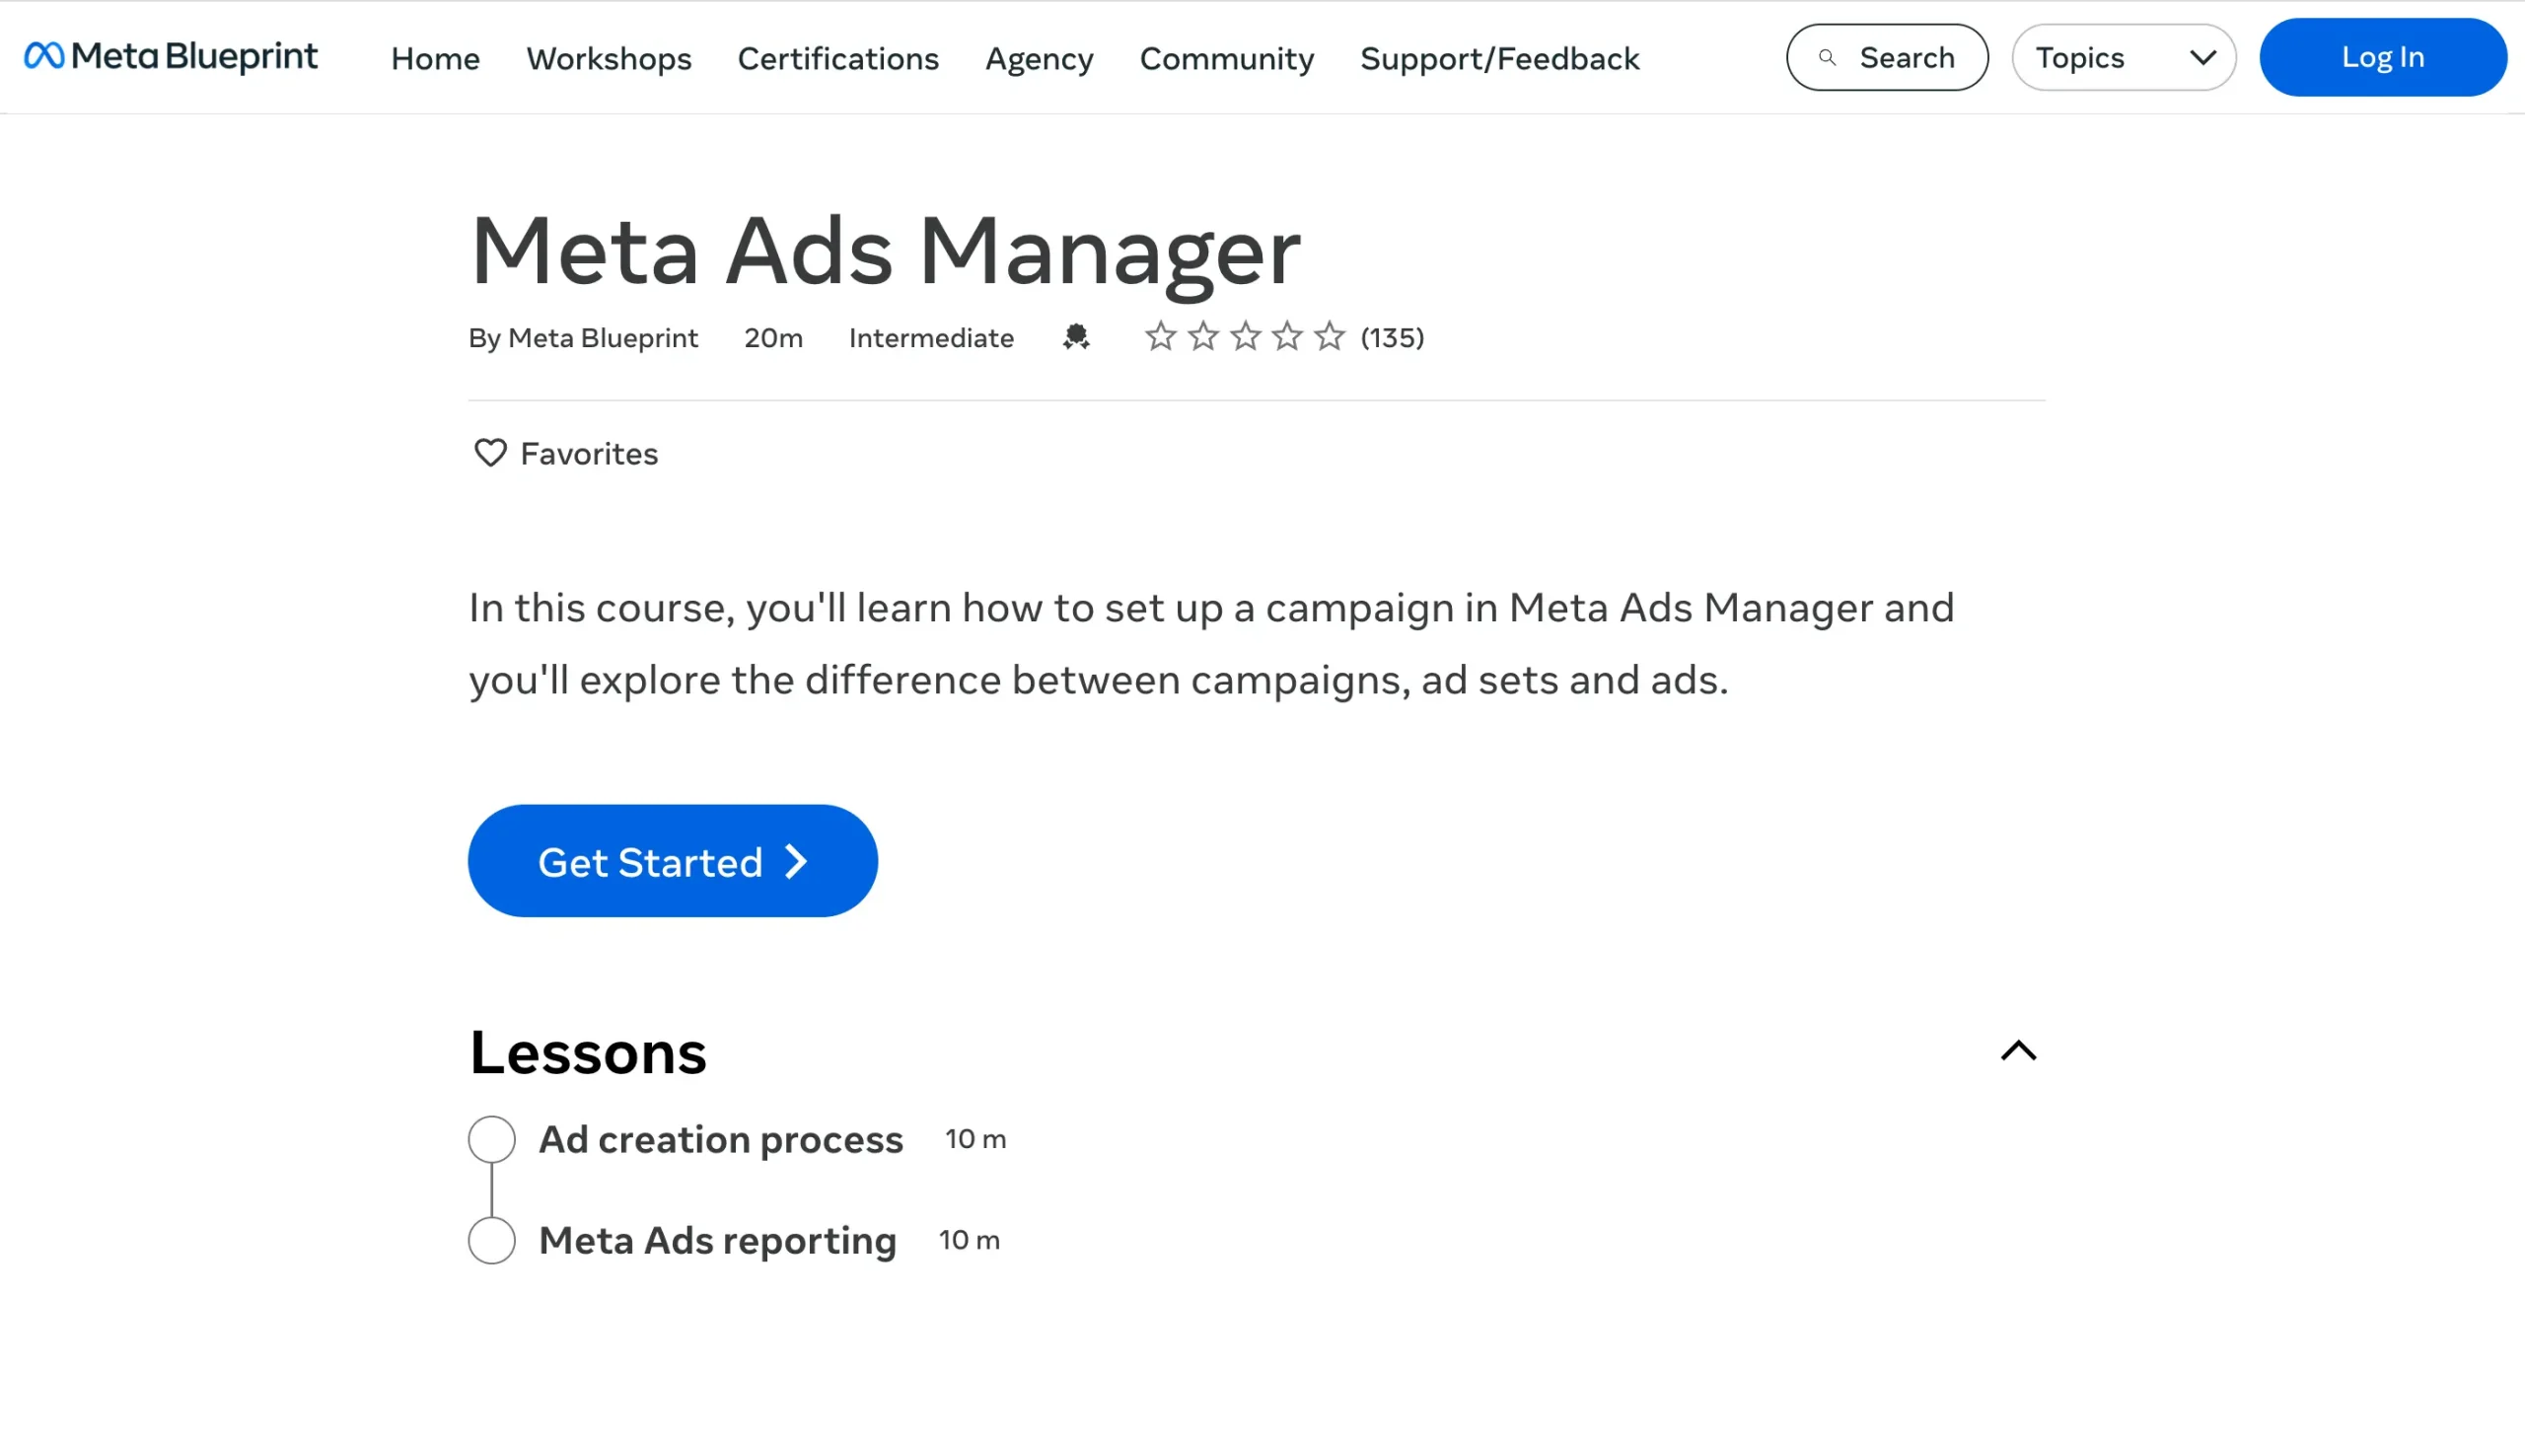The height and width of the screenshot is (1443, 2525).
Task: Open Support/Feedback navigation link
Action: [x=1499, y=58]
